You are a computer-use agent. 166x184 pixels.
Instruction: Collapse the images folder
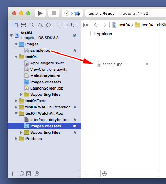pyautogui.click(x=16, y=44)
